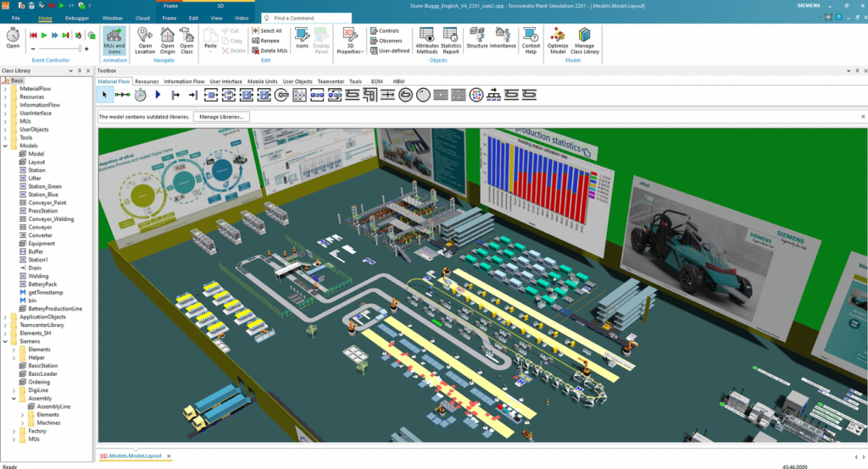Reset the simulation with red rewind button
The height and width of the screenshot is (469, 868).
33,36
